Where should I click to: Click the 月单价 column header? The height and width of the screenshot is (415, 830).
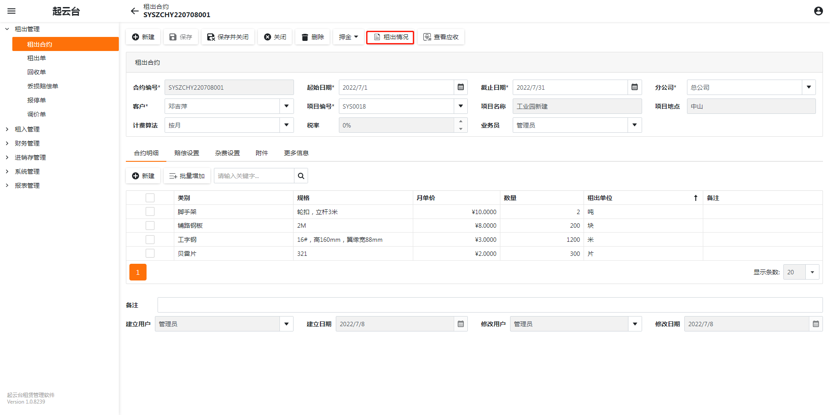(x=456, y=198)
